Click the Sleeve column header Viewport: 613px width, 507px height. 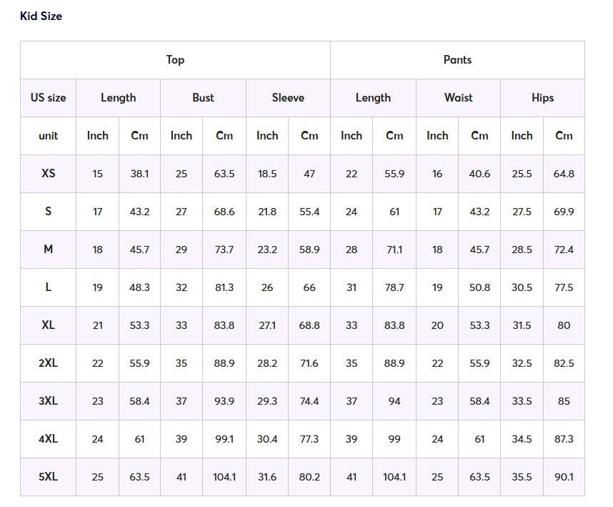click(288, 98)
